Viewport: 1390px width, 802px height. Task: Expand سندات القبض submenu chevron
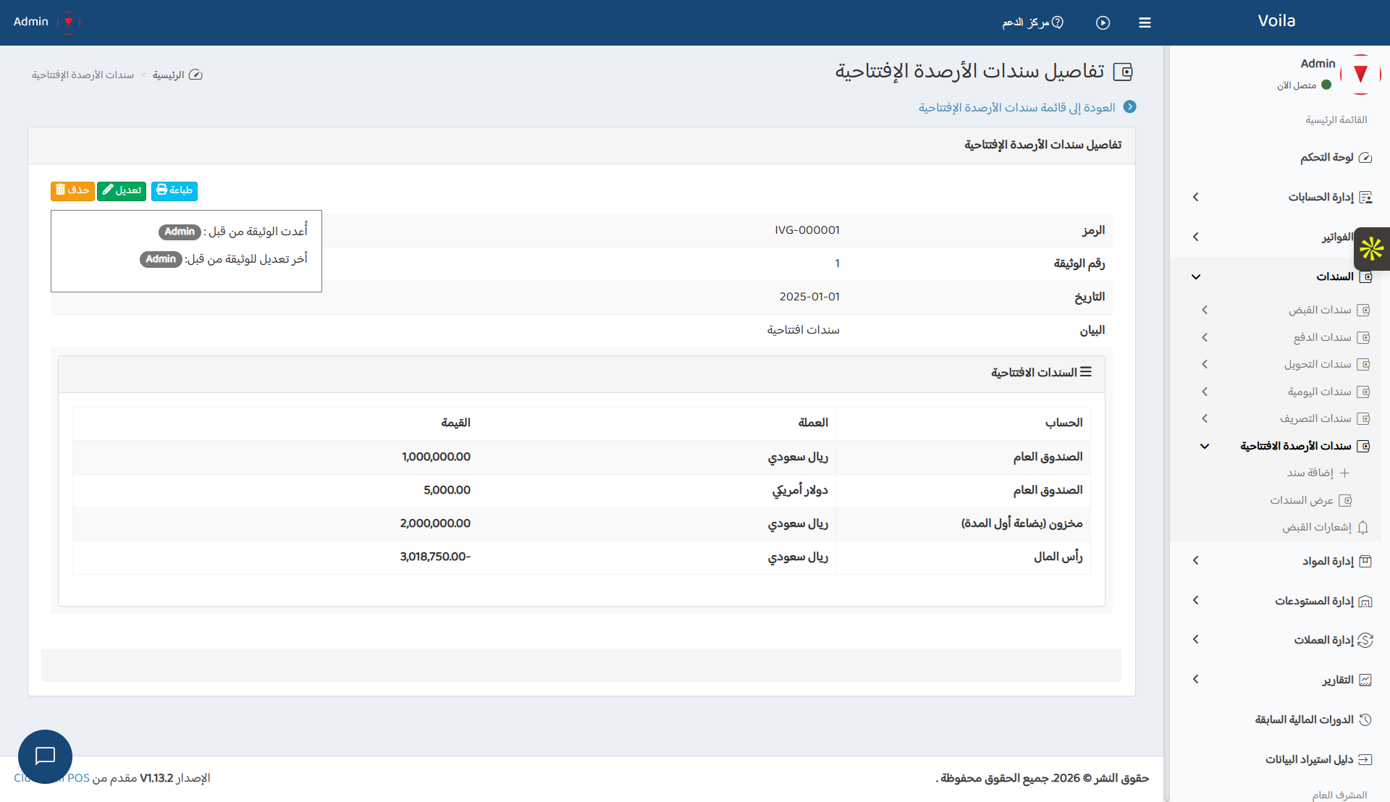point(1205,310)
